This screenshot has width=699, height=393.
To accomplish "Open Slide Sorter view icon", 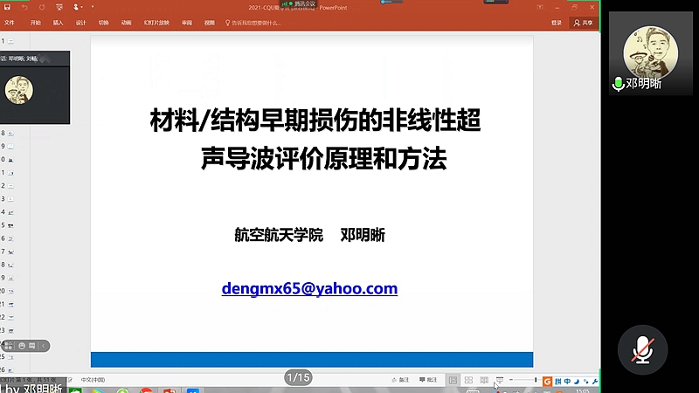I will (468, 381).
